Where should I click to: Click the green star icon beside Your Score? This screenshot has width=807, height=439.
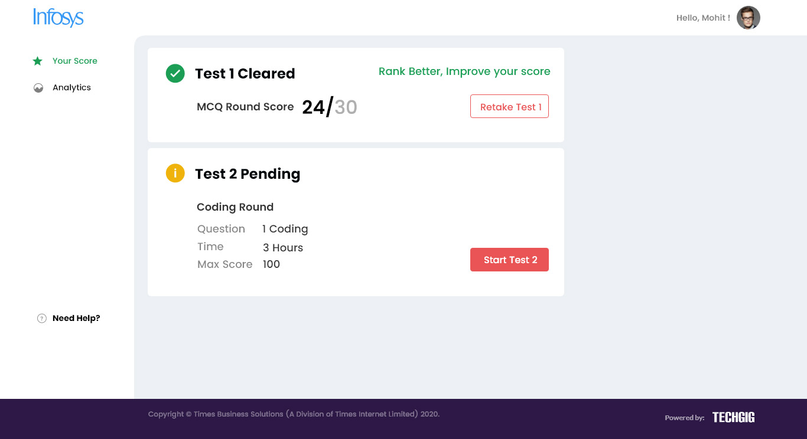[x=38, y=61]
